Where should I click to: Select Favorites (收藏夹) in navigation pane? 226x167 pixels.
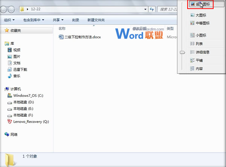[x=15, y=30]
